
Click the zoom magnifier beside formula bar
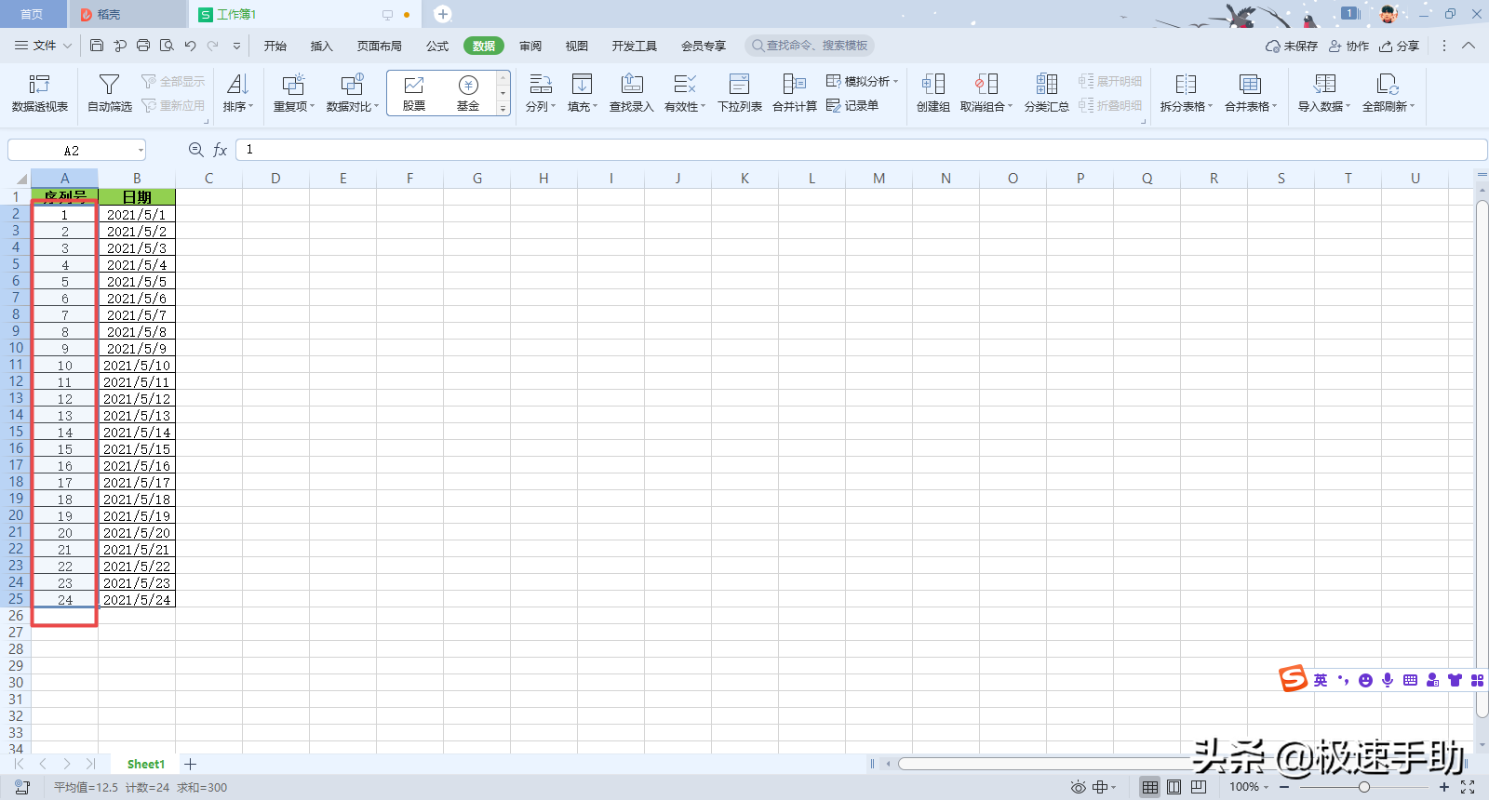click(x=195, y=150)
